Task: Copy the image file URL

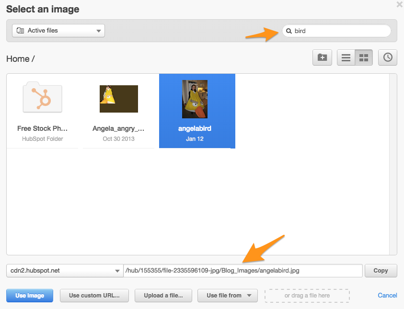Action: coord(381,271)
